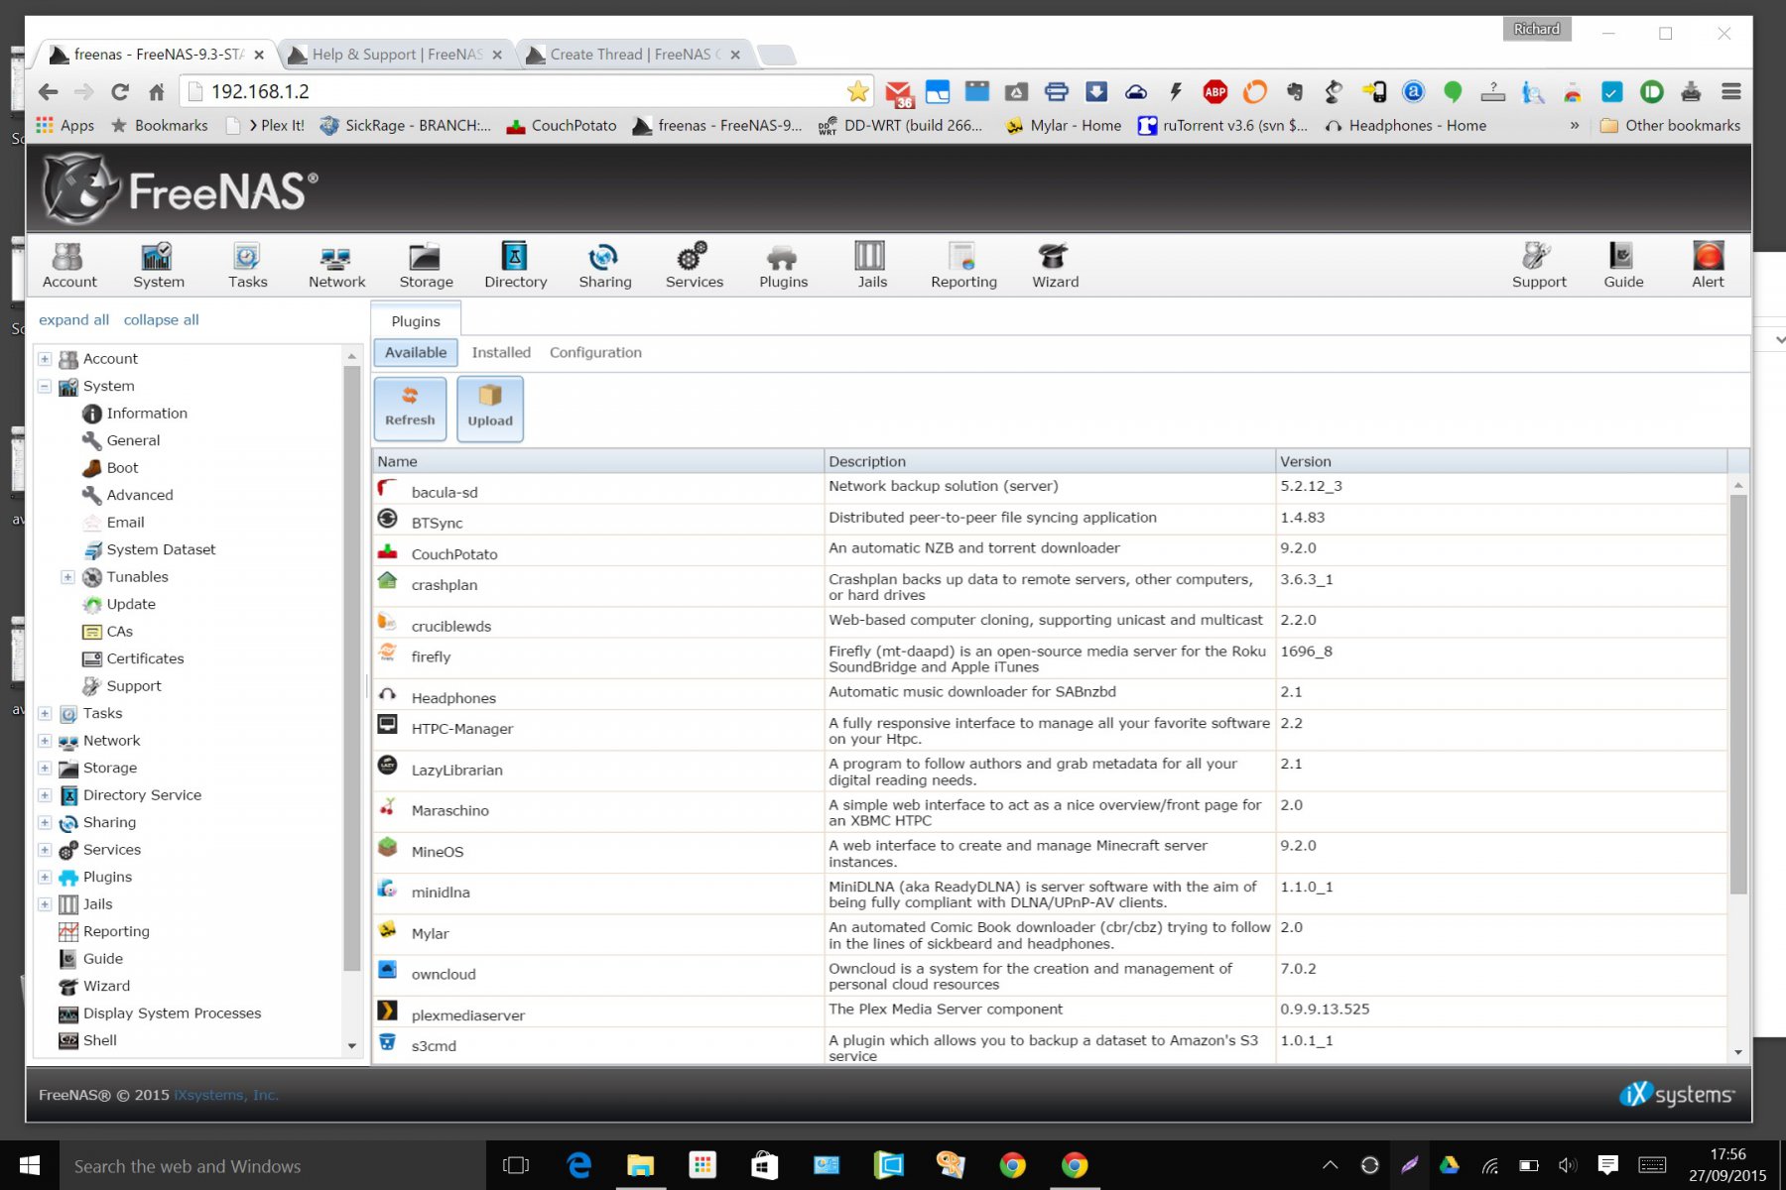Open the Tasks toolbar icon
The image size is (1786, 1190).
point(247,265)
